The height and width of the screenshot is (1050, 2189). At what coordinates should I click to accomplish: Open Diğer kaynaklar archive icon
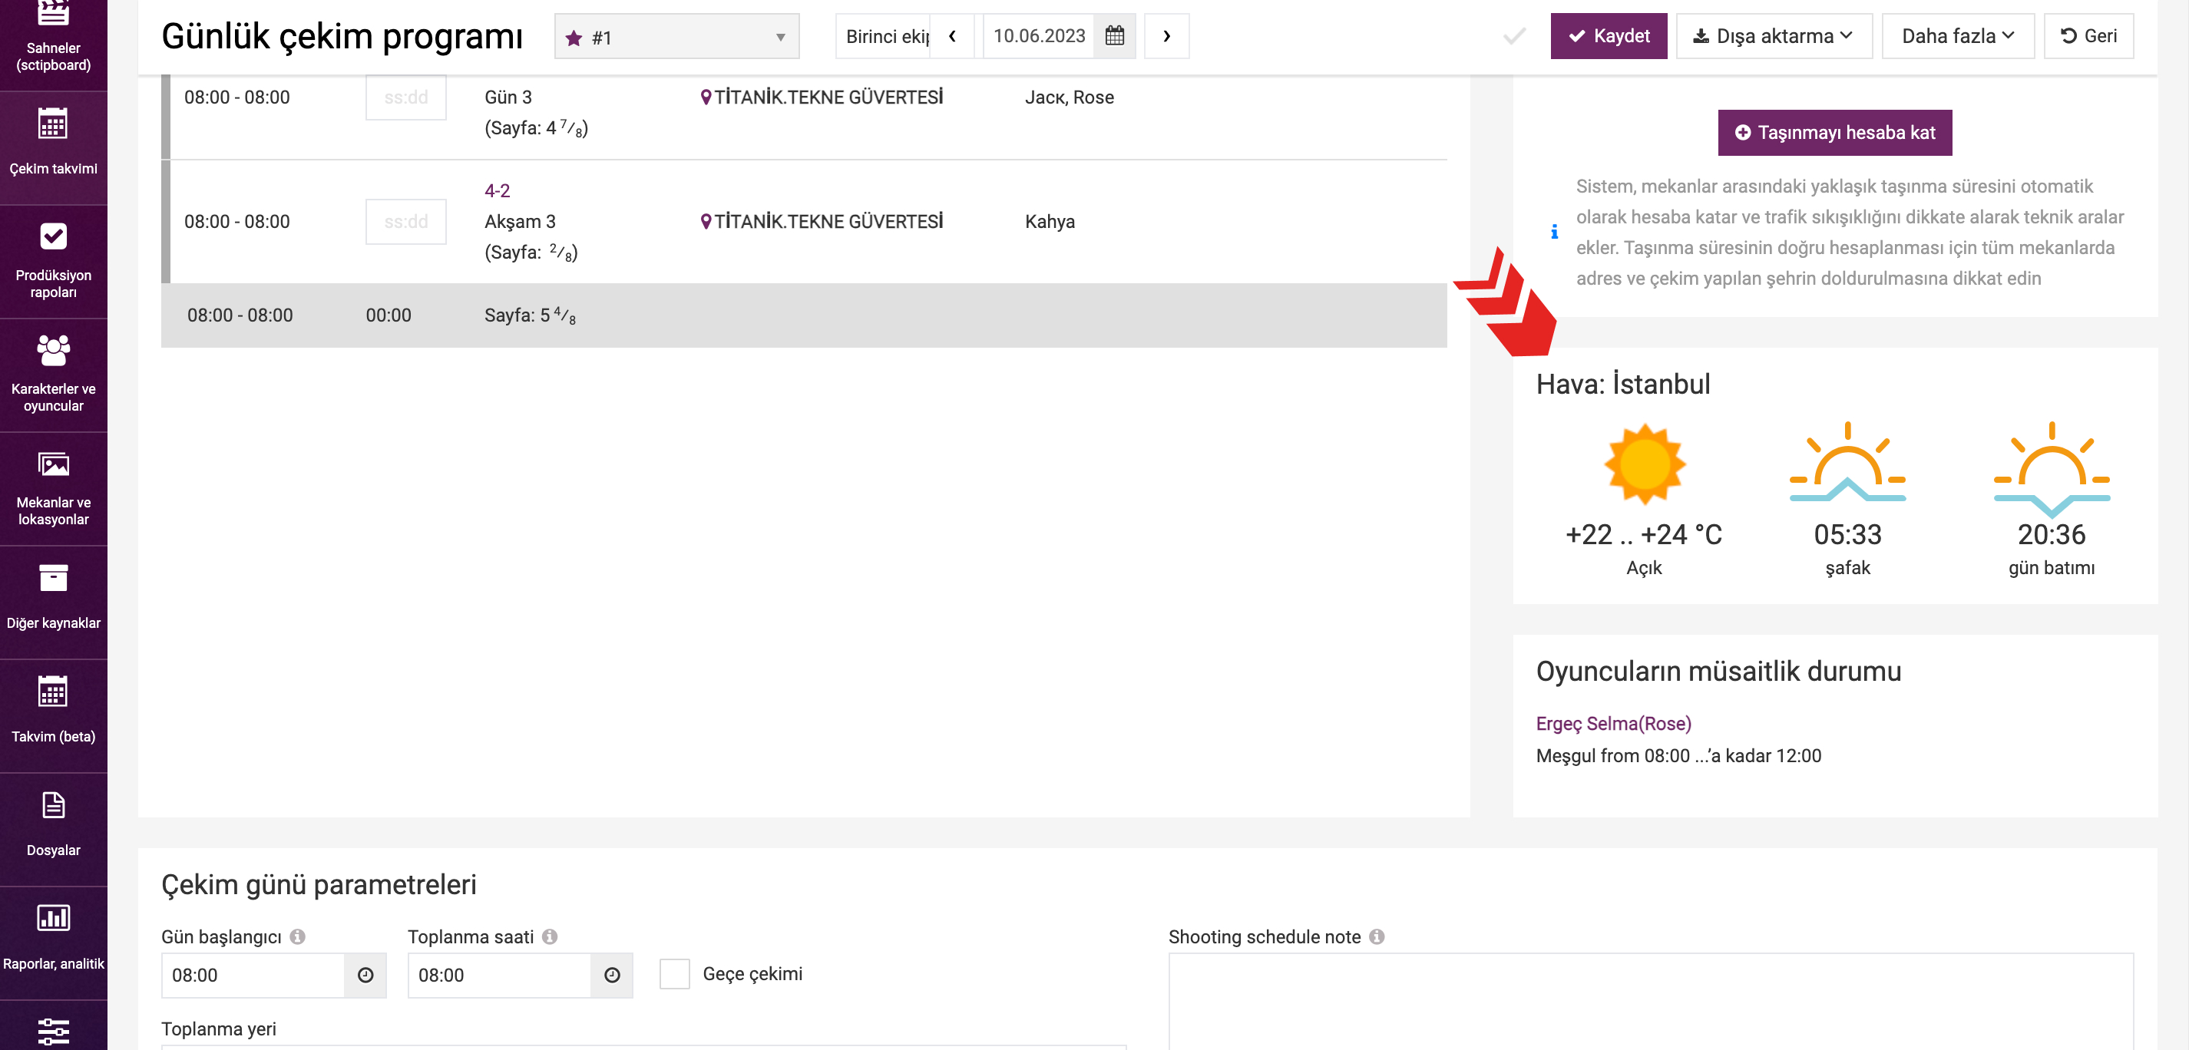pos(53,578)
